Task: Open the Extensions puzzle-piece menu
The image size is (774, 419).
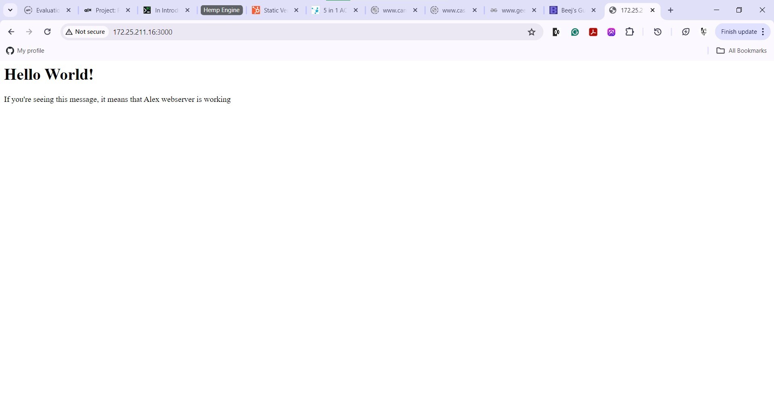Action: [x=629, y=31]
